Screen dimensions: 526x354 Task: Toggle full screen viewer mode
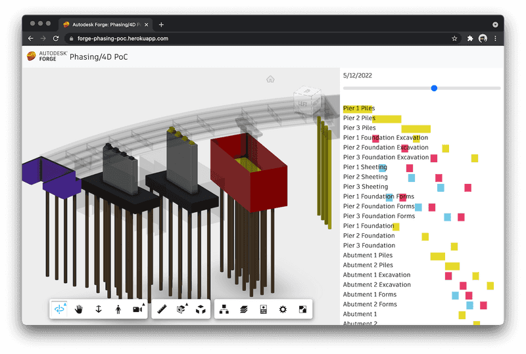point(302,309)
